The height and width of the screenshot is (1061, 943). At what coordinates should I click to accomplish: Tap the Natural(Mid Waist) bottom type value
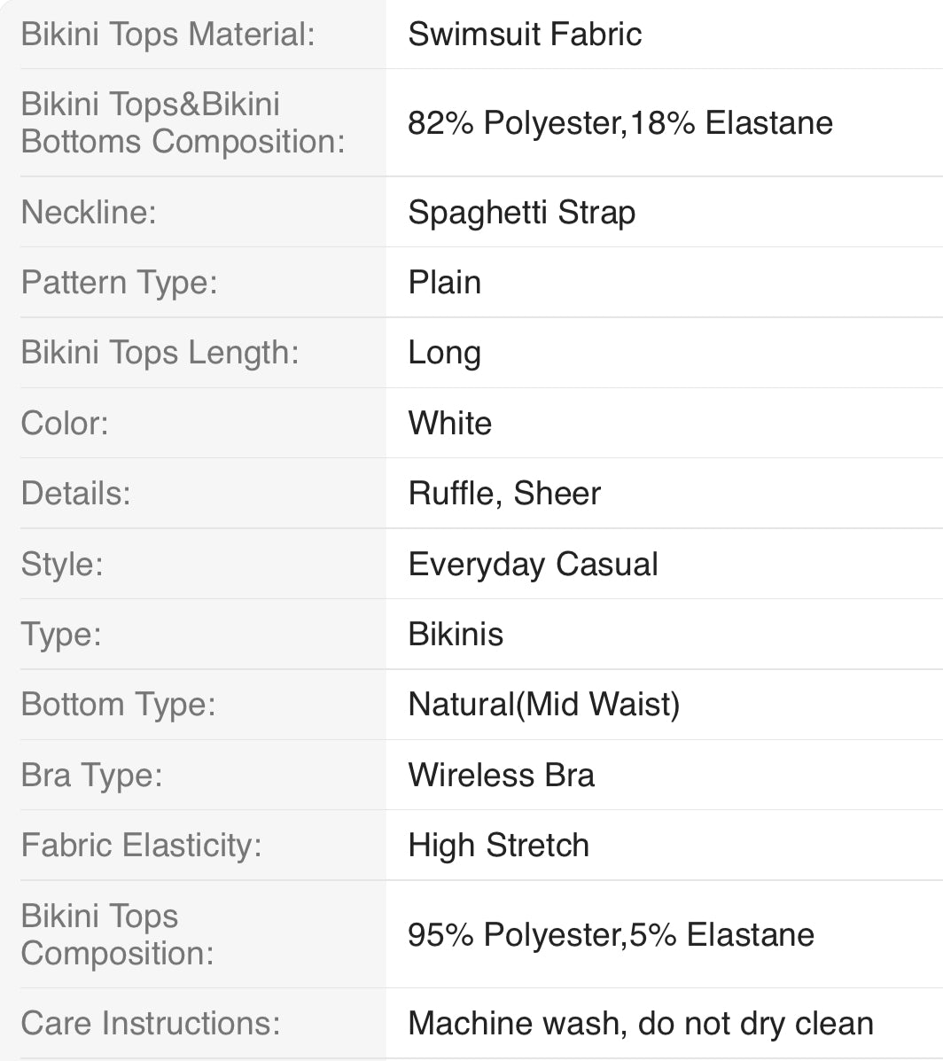point(543,705)
